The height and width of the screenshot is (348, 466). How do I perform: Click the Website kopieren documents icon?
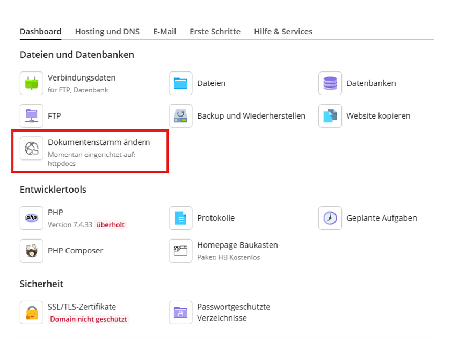pos(330,116)
